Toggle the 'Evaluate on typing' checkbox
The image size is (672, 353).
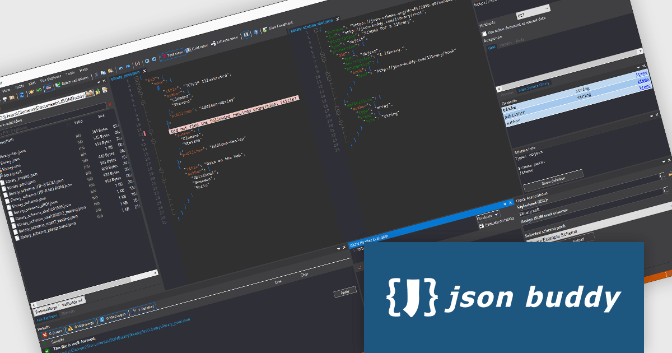coord(481,226)
